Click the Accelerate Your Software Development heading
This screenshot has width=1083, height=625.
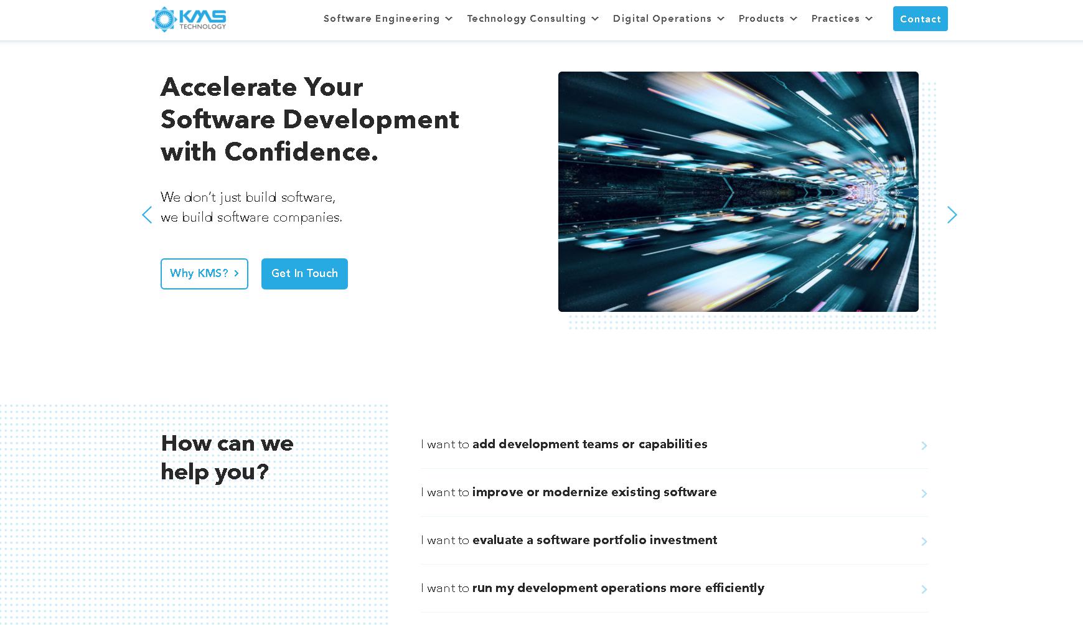coord(310,120)
